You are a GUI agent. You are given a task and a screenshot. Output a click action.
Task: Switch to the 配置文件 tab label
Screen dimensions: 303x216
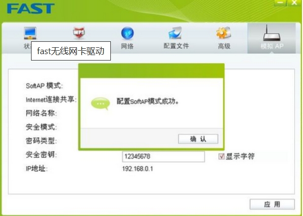176,46
